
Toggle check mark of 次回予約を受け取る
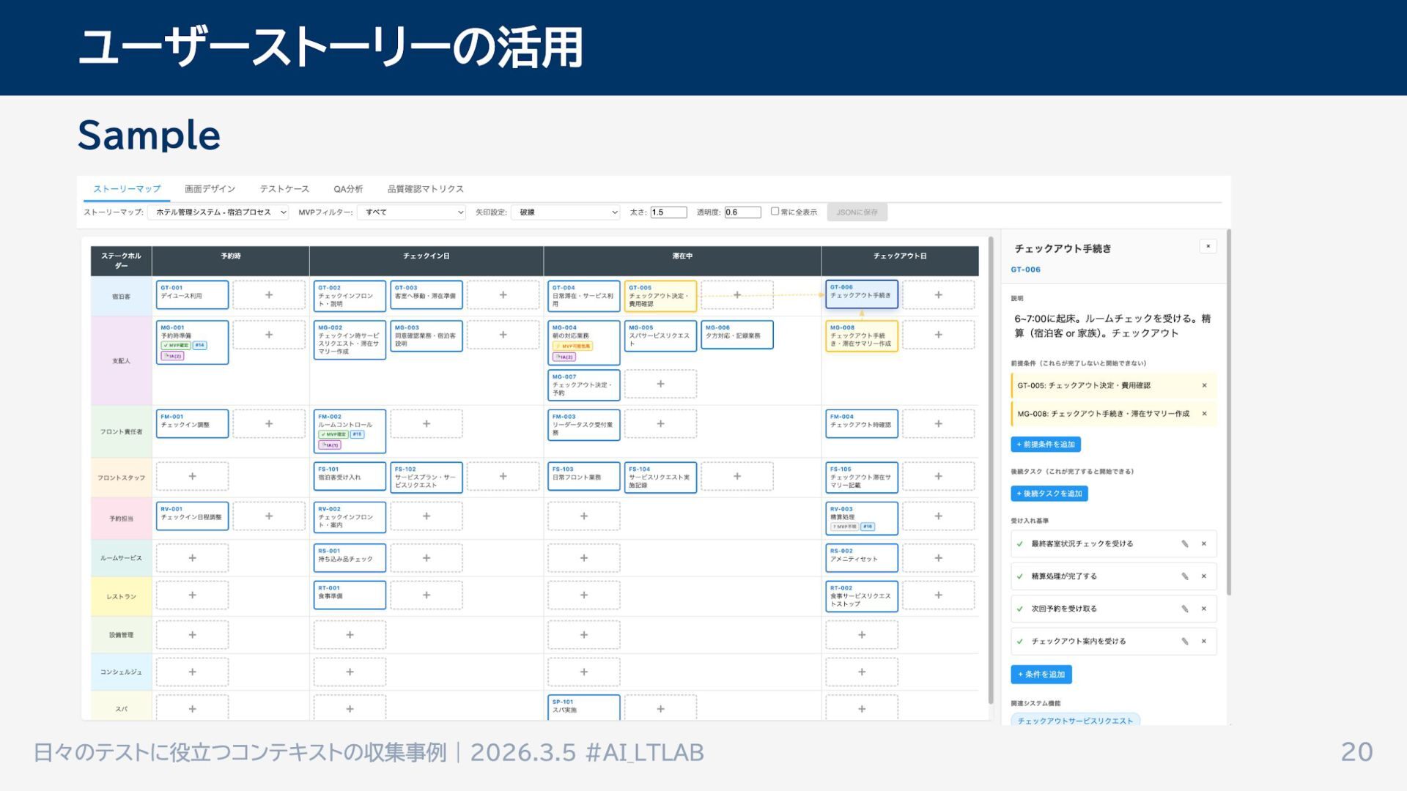pyautogui.click(x=1019, y=609)
